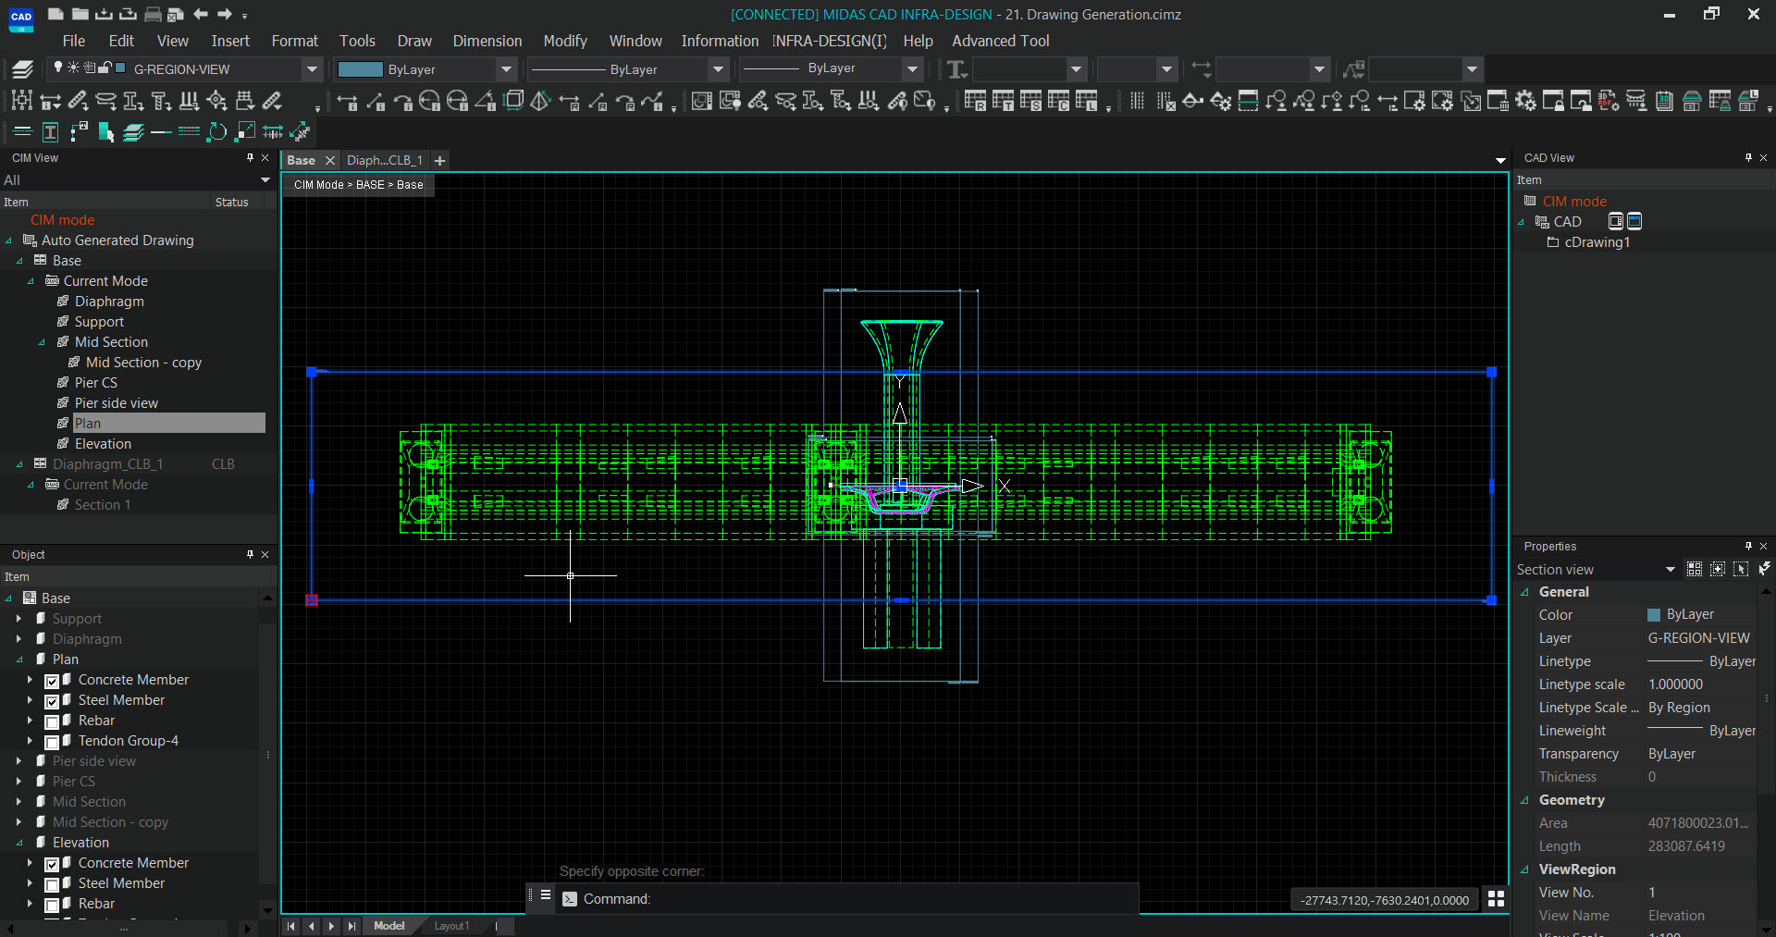Click the text frame 'I' icon in bottom toolbar
Screen dimensions: 1776x937
coord(51,132)
